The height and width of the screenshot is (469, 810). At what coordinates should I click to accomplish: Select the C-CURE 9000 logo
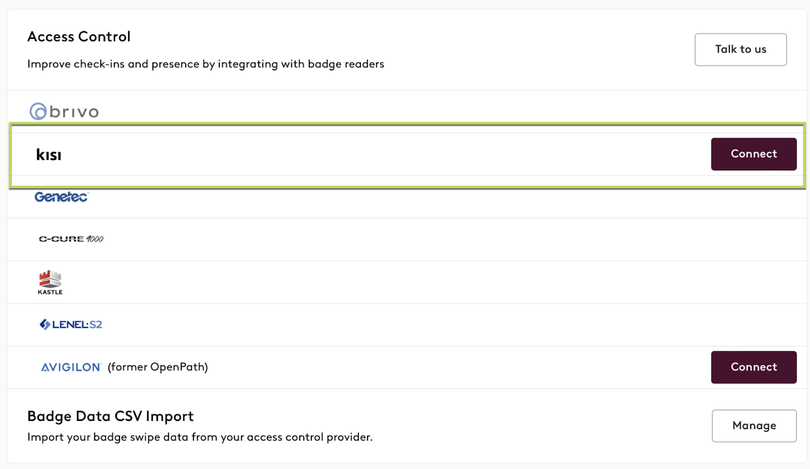click(x=71, y=239)
